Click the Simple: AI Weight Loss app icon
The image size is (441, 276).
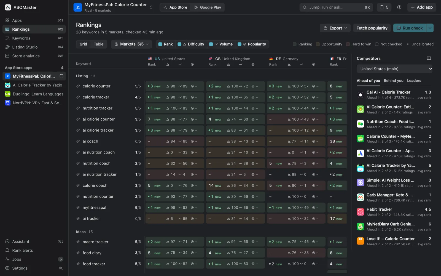[360, 183]
